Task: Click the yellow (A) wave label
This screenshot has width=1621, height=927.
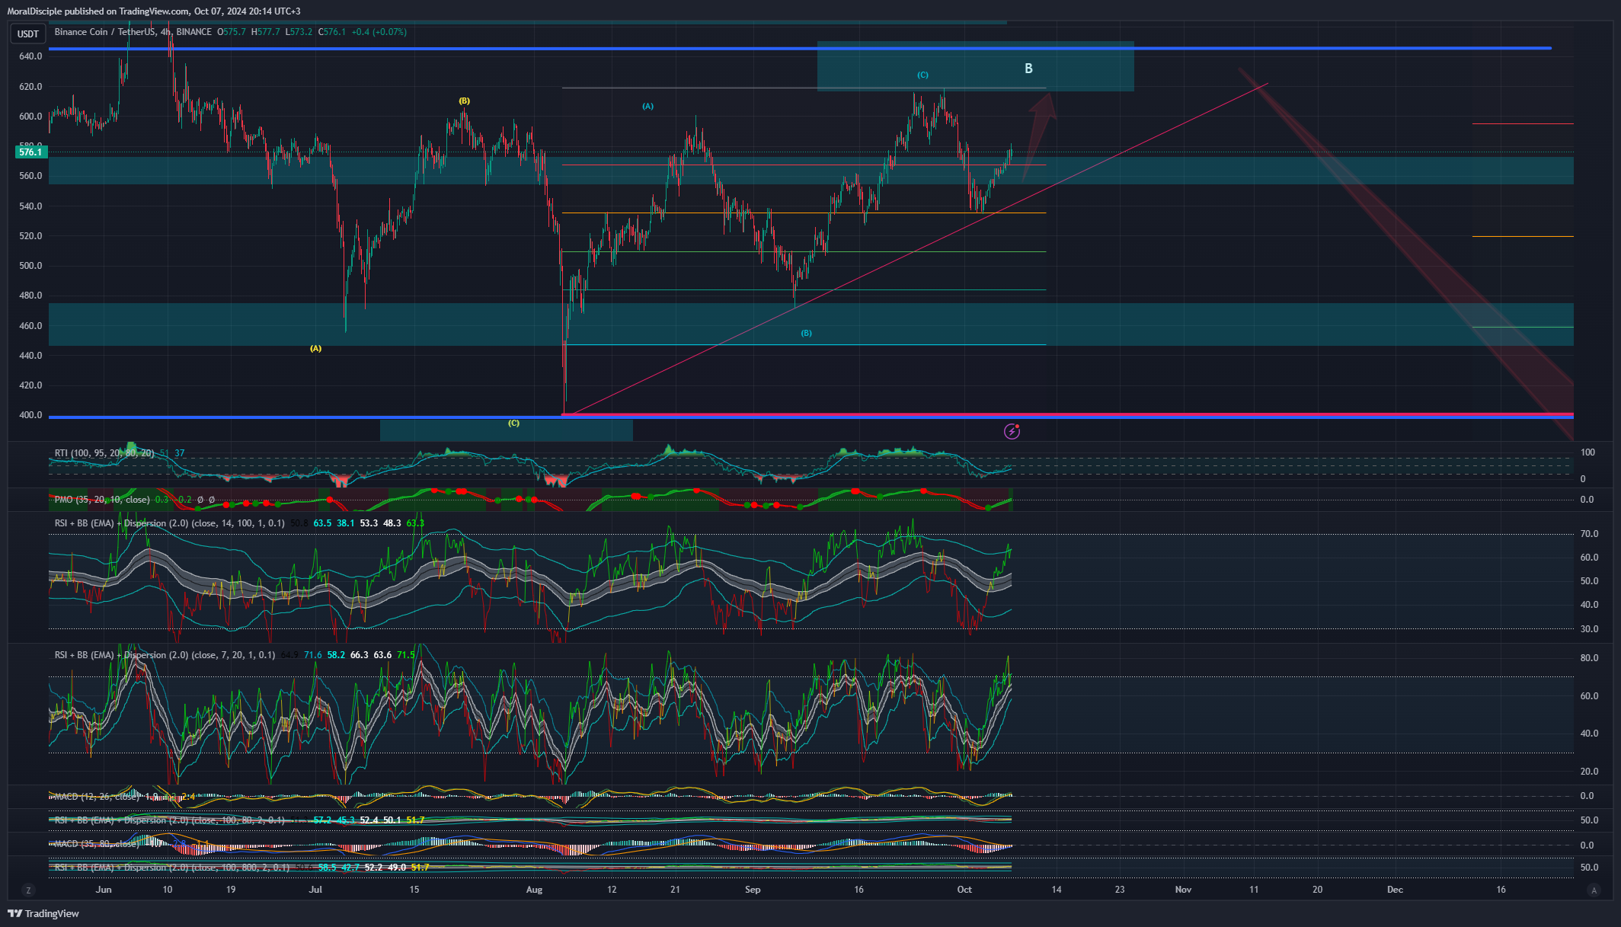Action: [315, 348]
